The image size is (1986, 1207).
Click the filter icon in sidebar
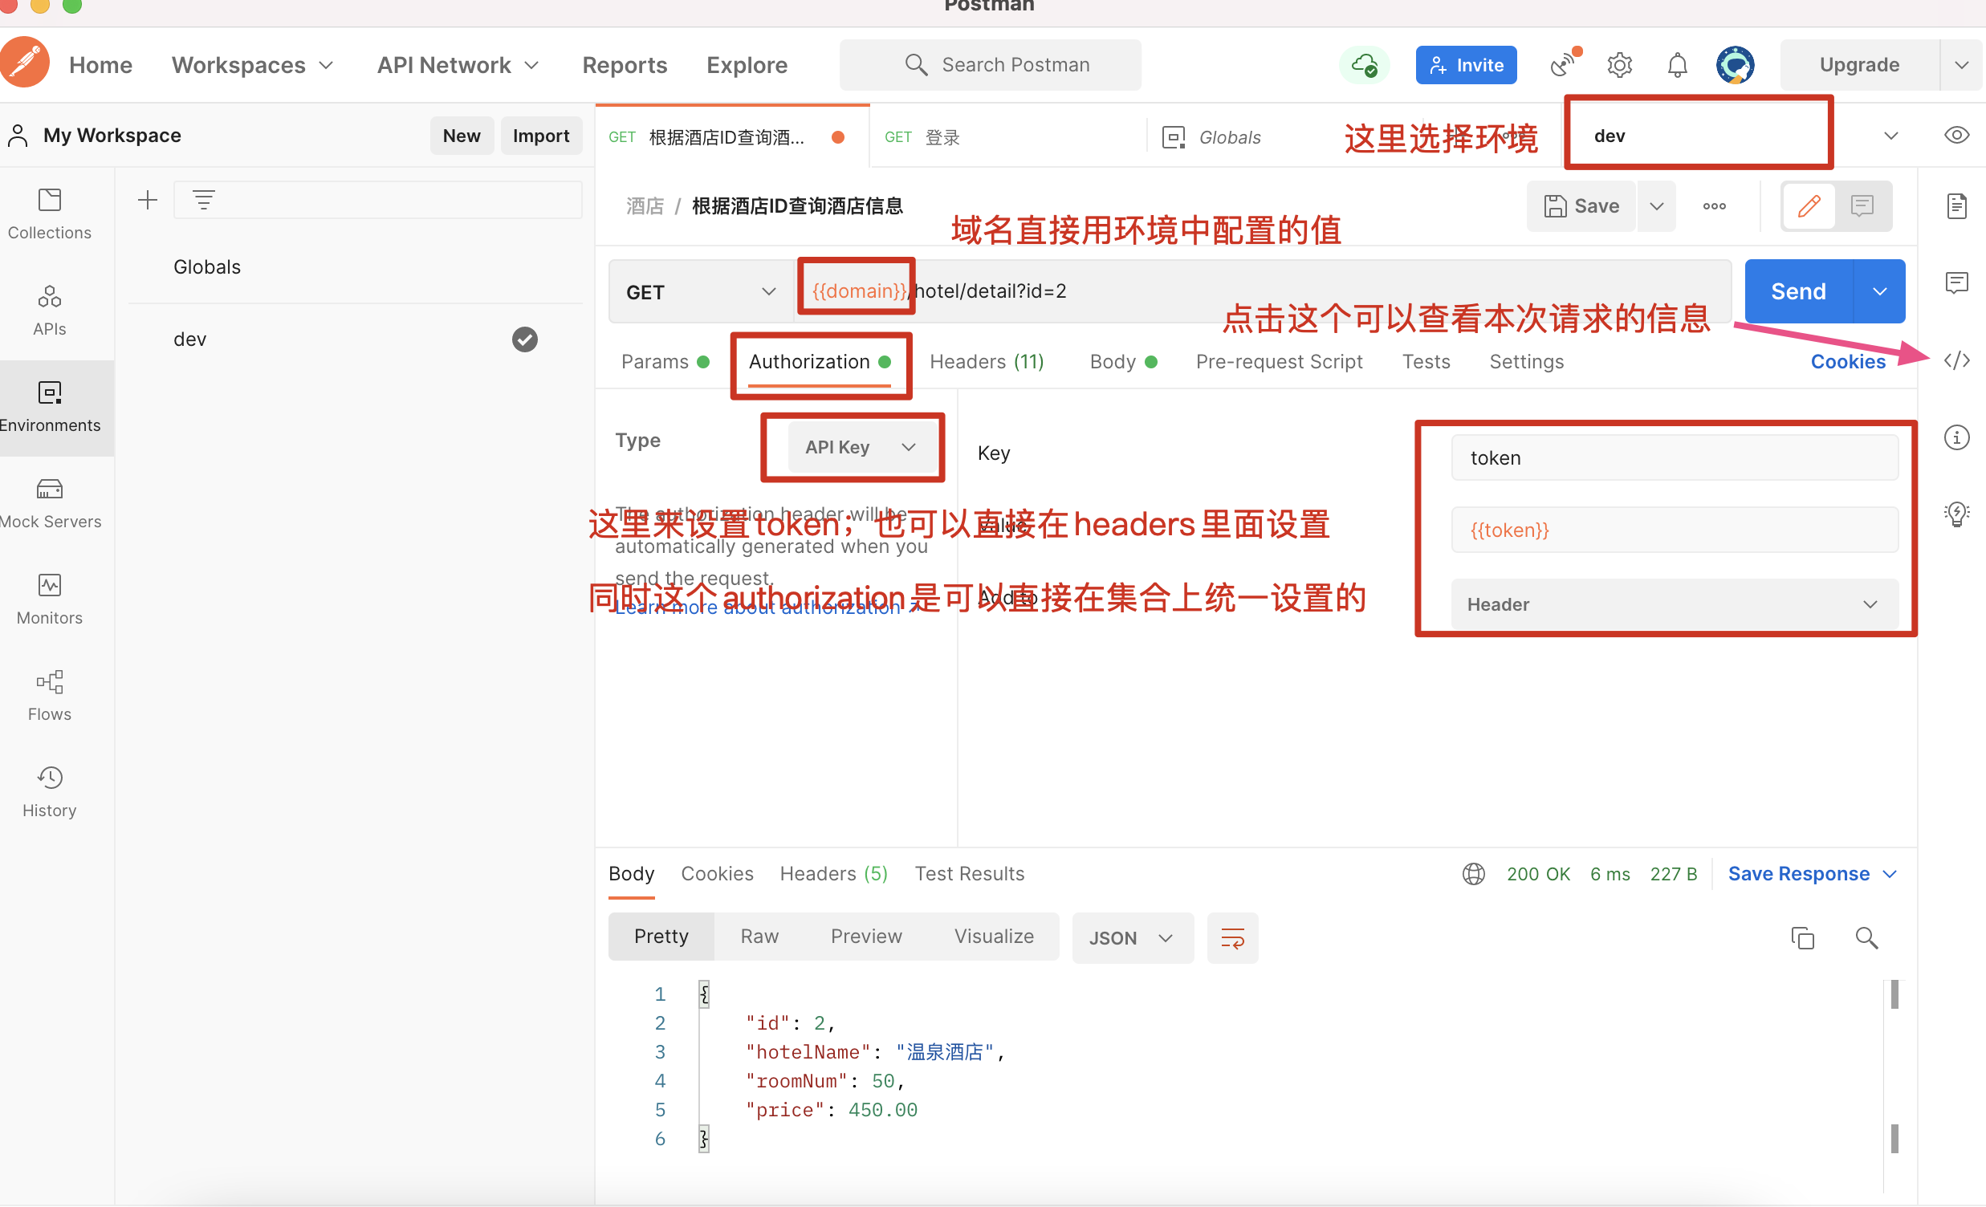tap(204, 200)
